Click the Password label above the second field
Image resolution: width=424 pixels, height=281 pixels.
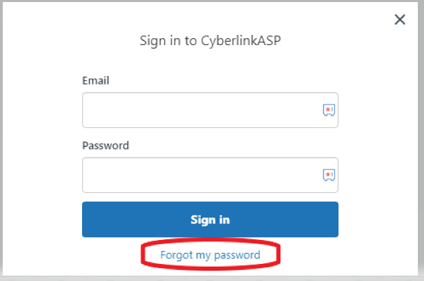pyautogui.click(x=105, y=146)
